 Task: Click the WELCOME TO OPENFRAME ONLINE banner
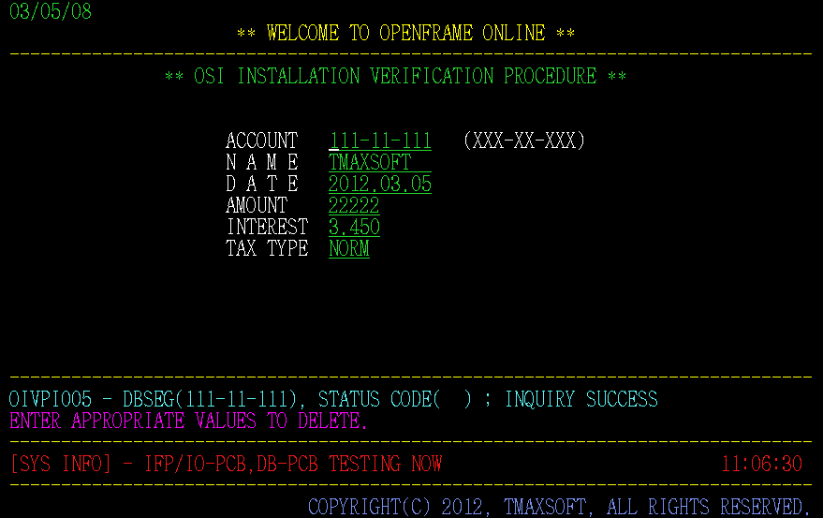[405, 34]
